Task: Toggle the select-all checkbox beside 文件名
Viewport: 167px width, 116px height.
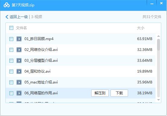Action: (11, 28)
